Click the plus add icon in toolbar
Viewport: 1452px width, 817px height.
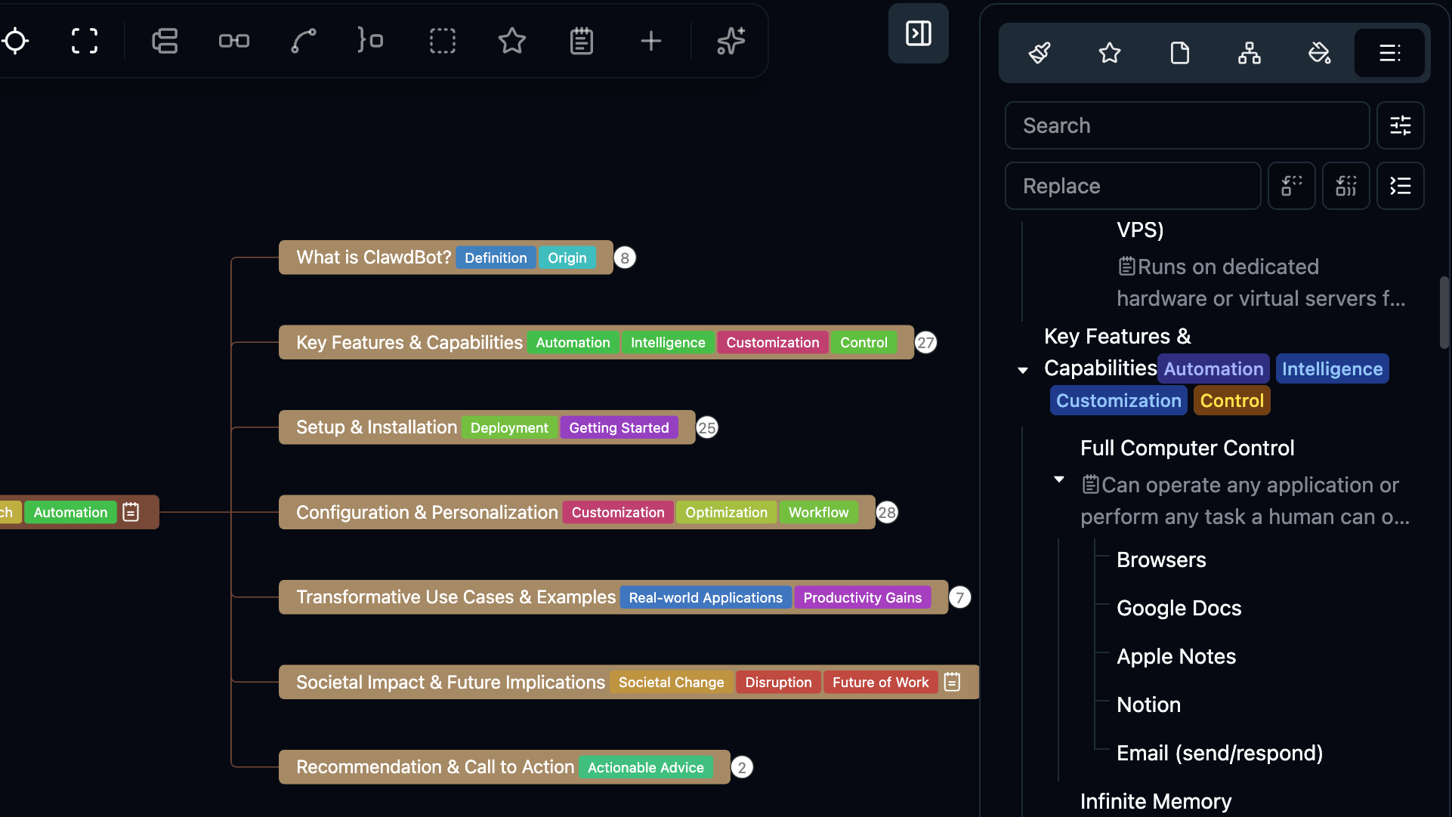(650, 41)
